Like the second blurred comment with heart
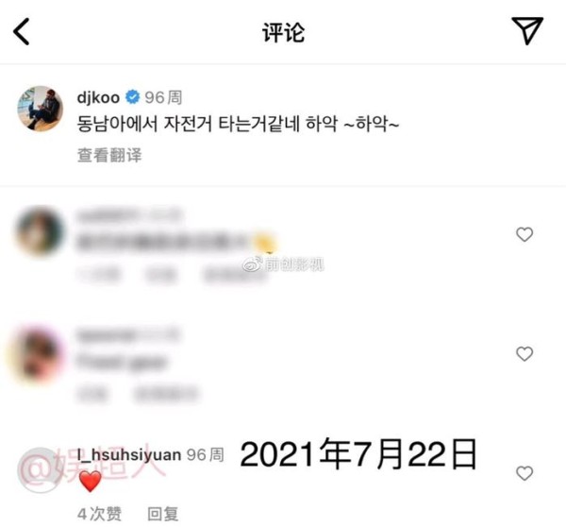The image size is (566, 527). 524,353
